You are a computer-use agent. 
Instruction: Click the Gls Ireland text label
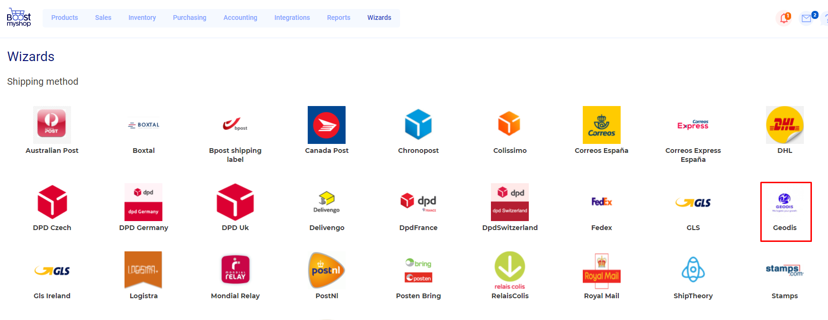pyautogui.click(x=52, y=296)
